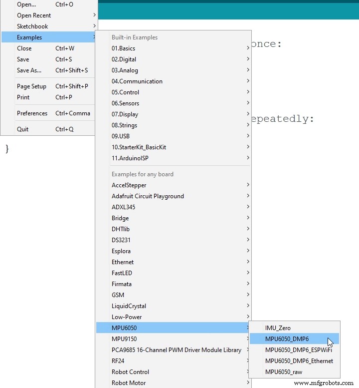The image size is (359, 388).
Task: Load the MPU6050_raw example sketch
Action: coord(294,372)
